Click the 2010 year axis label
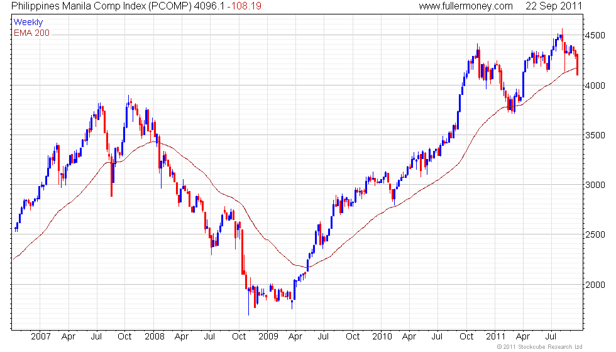The image size is (616, 352). (x=382, y=336)
